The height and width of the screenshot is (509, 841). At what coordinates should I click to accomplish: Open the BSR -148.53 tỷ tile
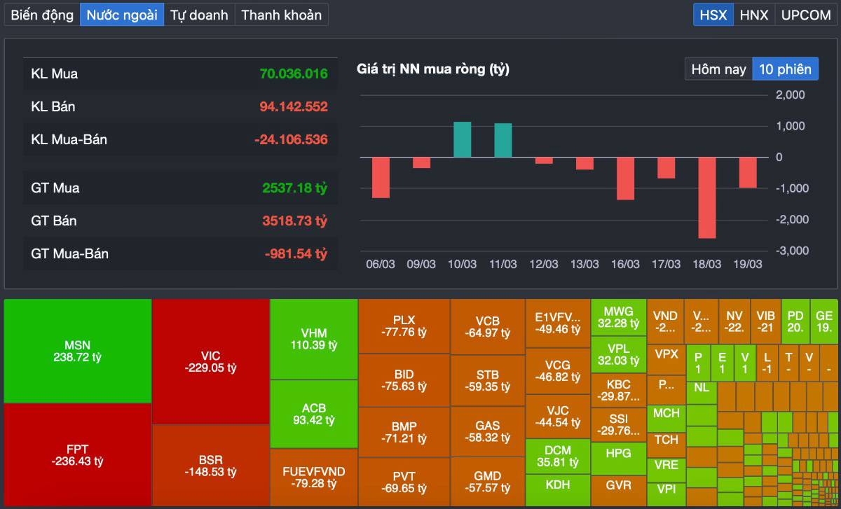211,466
